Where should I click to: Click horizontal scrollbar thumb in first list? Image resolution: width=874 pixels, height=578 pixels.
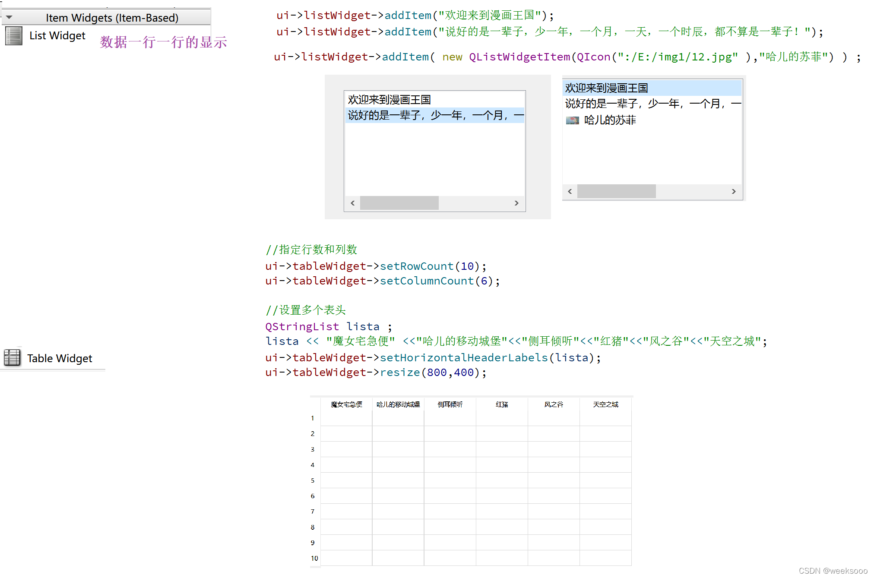coord(399,203)
